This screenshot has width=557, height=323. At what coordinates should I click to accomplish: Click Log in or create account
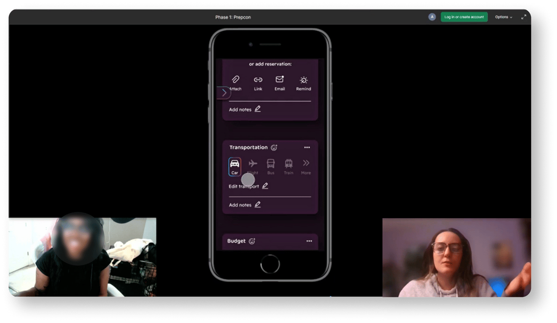464,17
